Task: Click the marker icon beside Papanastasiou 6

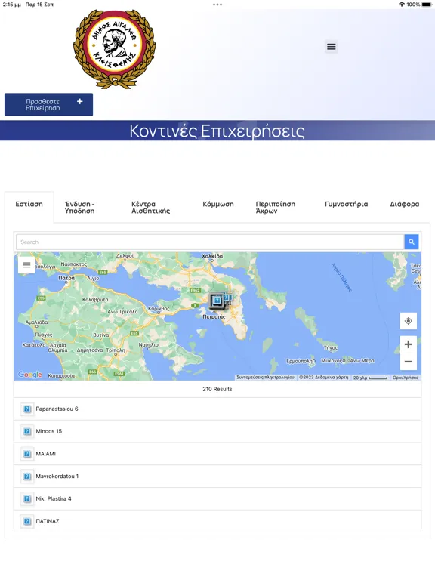Action: click(x=27, y=409)
